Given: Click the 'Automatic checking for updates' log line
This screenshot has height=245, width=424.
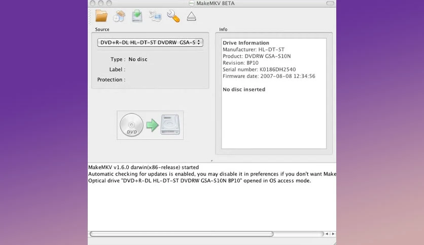Looking at the screenshot, I should (x=213, y=174).
